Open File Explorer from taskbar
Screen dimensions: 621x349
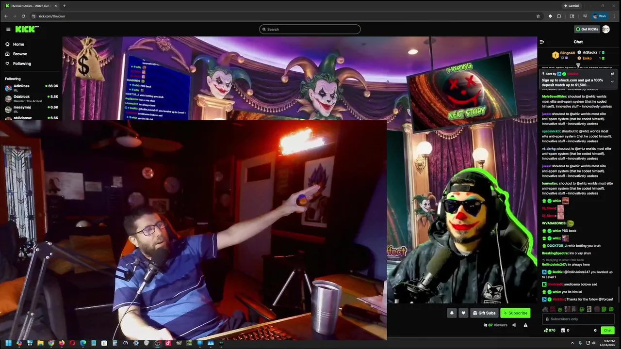(x=40, y=343)
